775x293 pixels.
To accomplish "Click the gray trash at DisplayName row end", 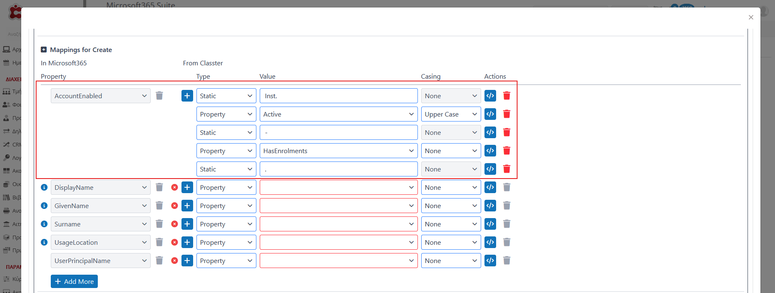I will coord(507,187).
